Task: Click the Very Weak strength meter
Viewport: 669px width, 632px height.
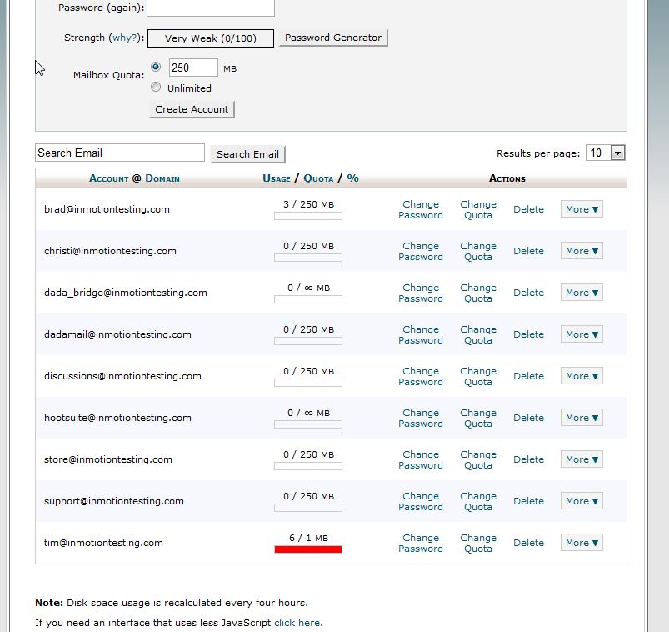Action: [211, 38]
